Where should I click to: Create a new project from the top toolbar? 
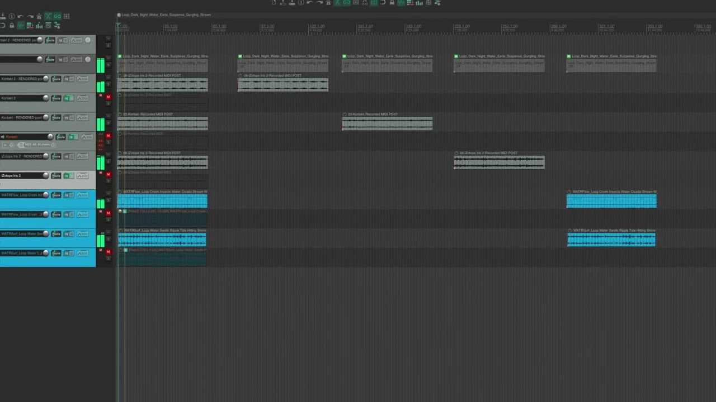pyautogui.click(x=274, y=3)
